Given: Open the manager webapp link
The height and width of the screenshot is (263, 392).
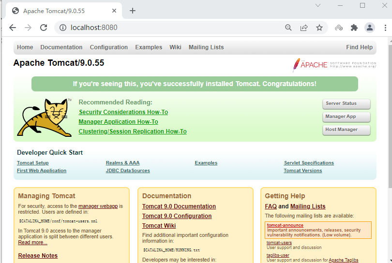Looking at the screenshot, I should [x=98, y=206].
